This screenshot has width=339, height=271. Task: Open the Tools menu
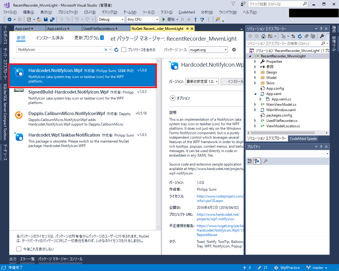(x=148, y=12)
